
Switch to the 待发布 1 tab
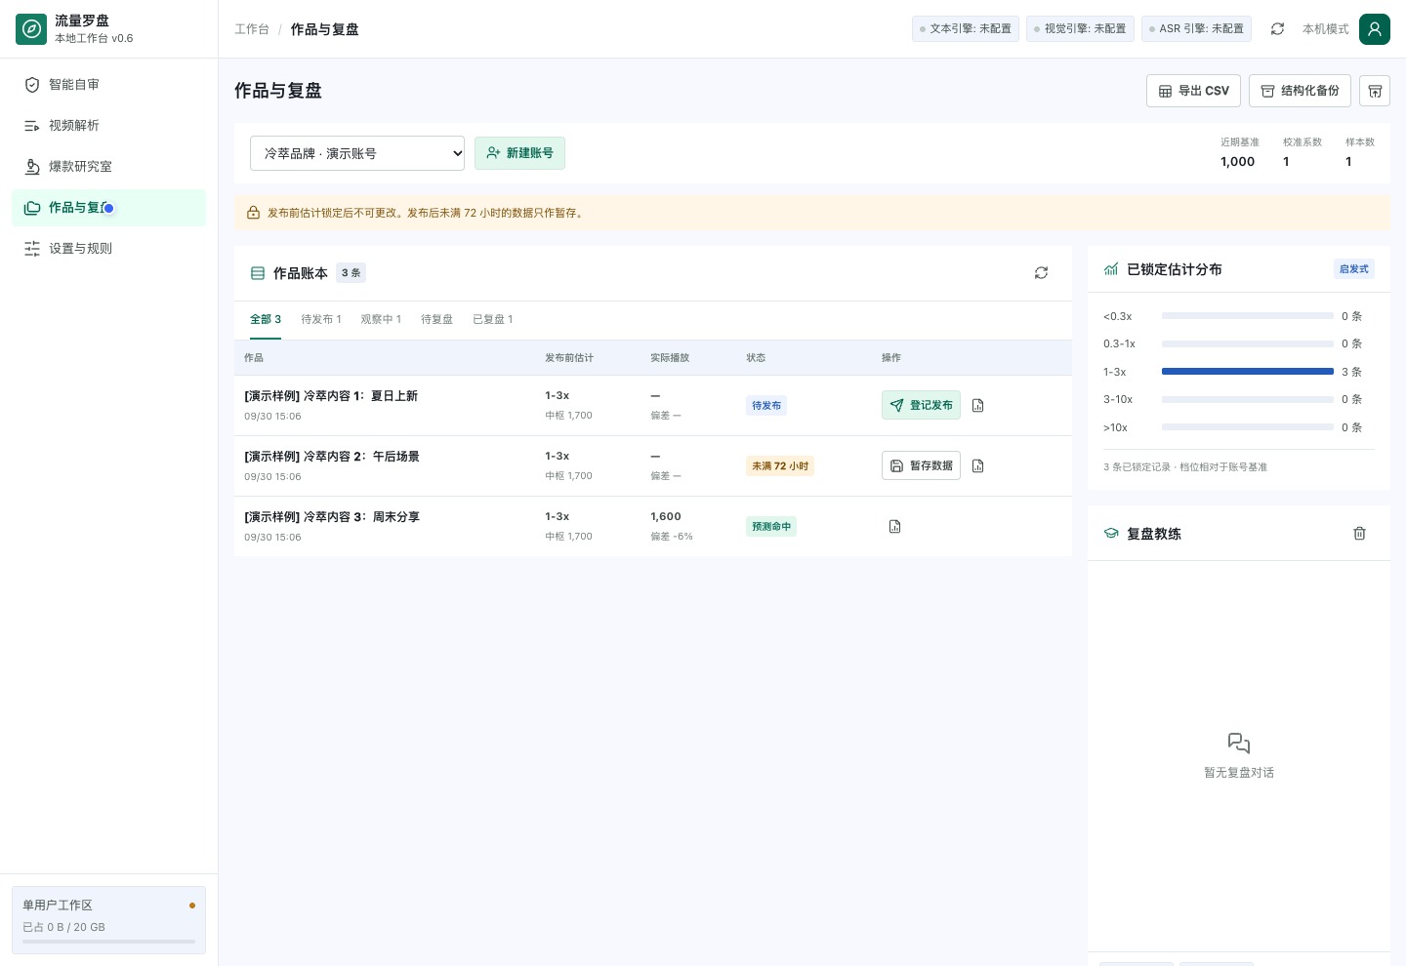click(x=321, y=320)
